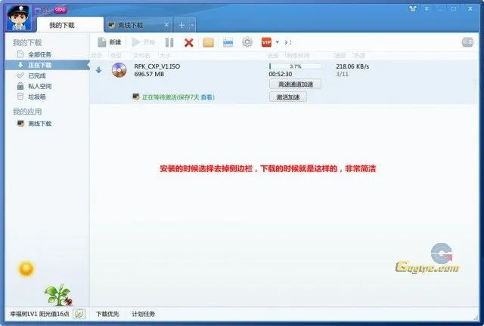Minimize the download manager window
The width and height of the screenshot is (484, 326).
[x=440, y=8]
